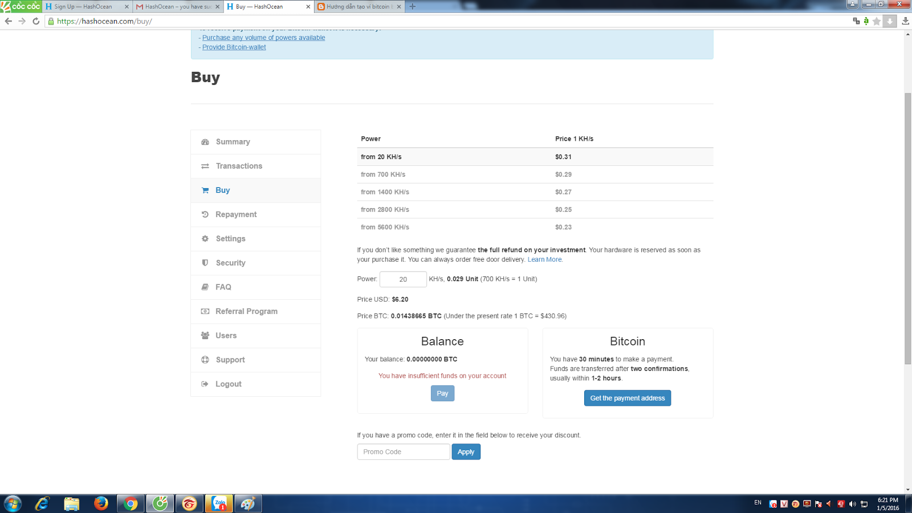
Task: Click the Support lifebuoy icon in sidebar
Action: (x=205, y=360)
